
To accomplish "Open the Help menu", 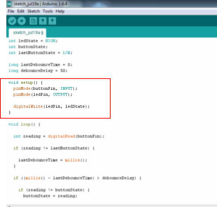I will click(x=60, y=11).
